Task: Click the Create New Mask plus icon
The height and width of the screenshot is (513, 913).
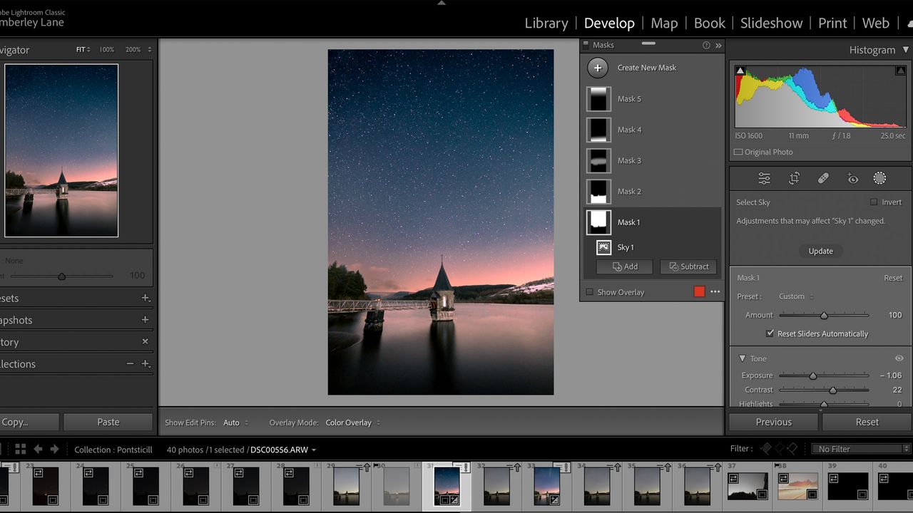Action: point(598,68)
